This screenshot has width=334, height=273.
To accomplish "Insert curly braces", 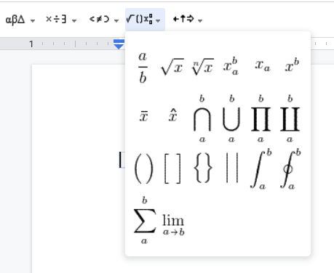I will point(203,168).
